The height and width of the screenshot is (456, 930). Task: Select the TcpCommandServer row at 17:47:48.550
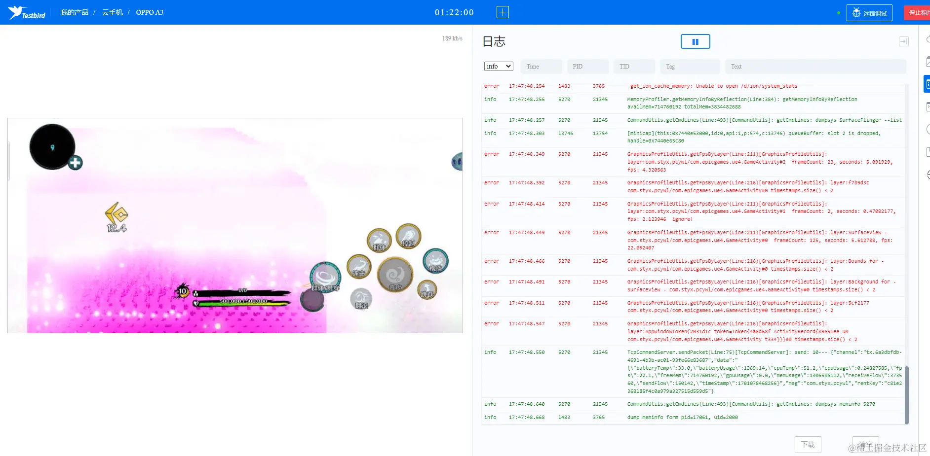(x=694, y=372)
